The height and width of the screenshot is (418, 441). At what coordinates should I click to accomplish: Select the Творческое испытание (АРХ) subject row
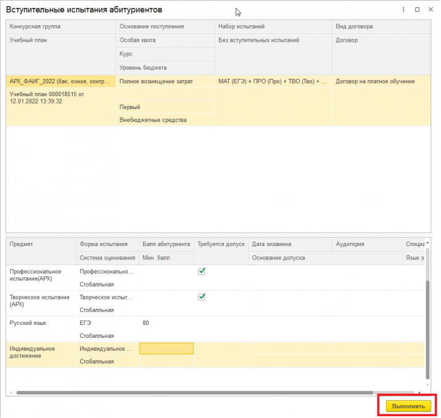coord(215,303)
